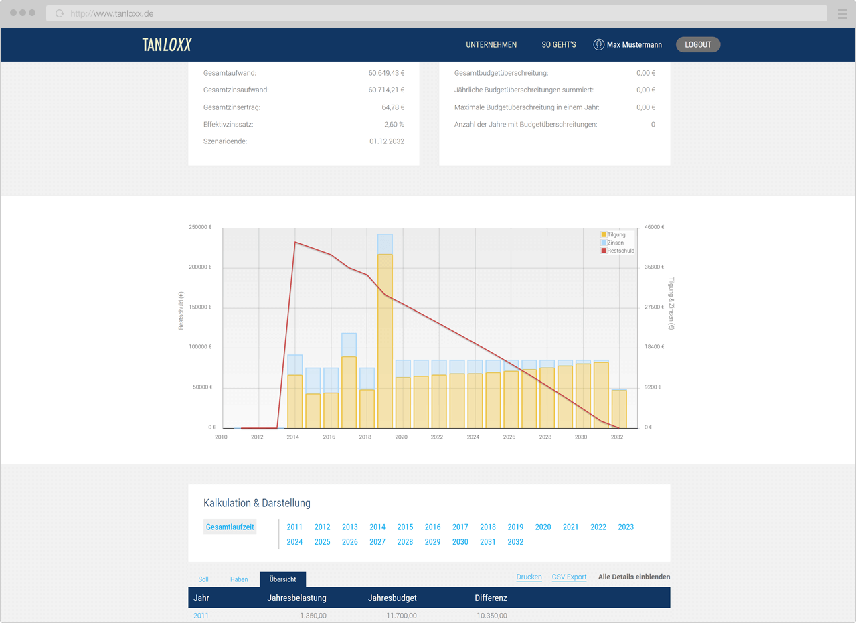Viewport: 856px width, 623px height.
Task: Click the Max Mustermann user profile icon
Action: click(x=598, y=44)
